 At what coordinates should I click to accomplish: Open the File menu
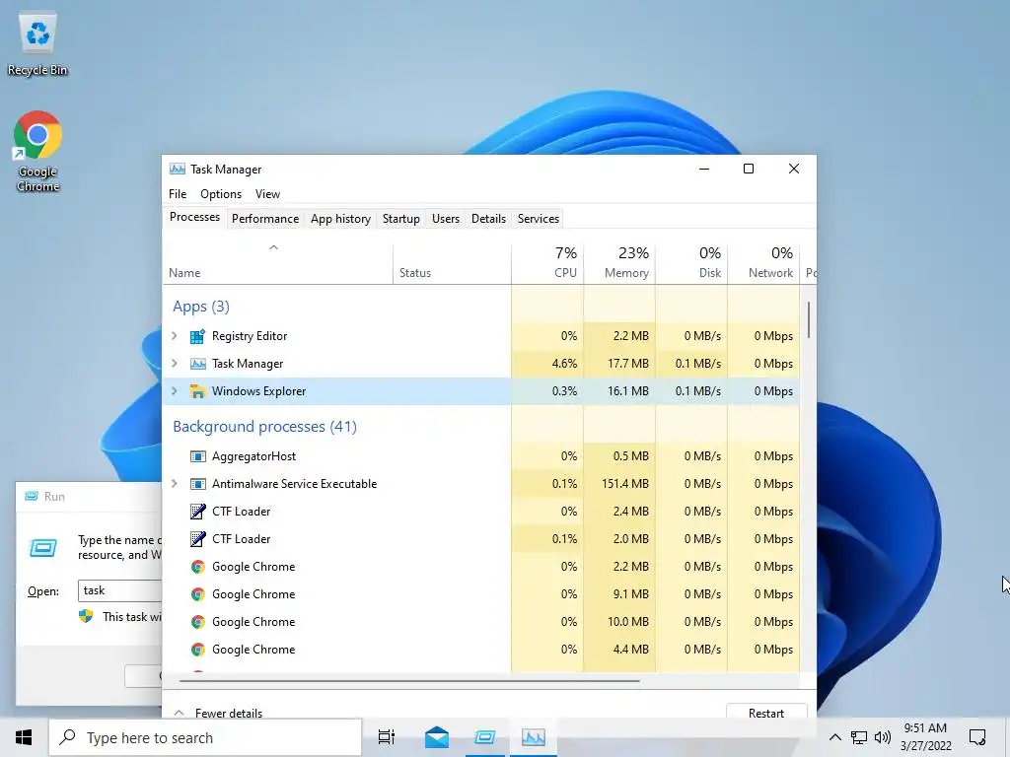pyautogui.click(x=178, y=194)
